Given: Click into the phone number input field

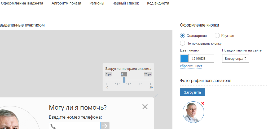Looking at the screenshot, I should click(75, 126).
